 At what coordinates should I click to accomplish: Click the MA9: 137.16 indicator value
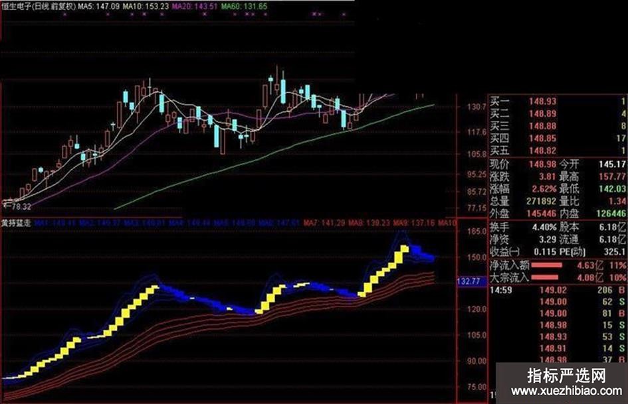[x=414, y=223]
